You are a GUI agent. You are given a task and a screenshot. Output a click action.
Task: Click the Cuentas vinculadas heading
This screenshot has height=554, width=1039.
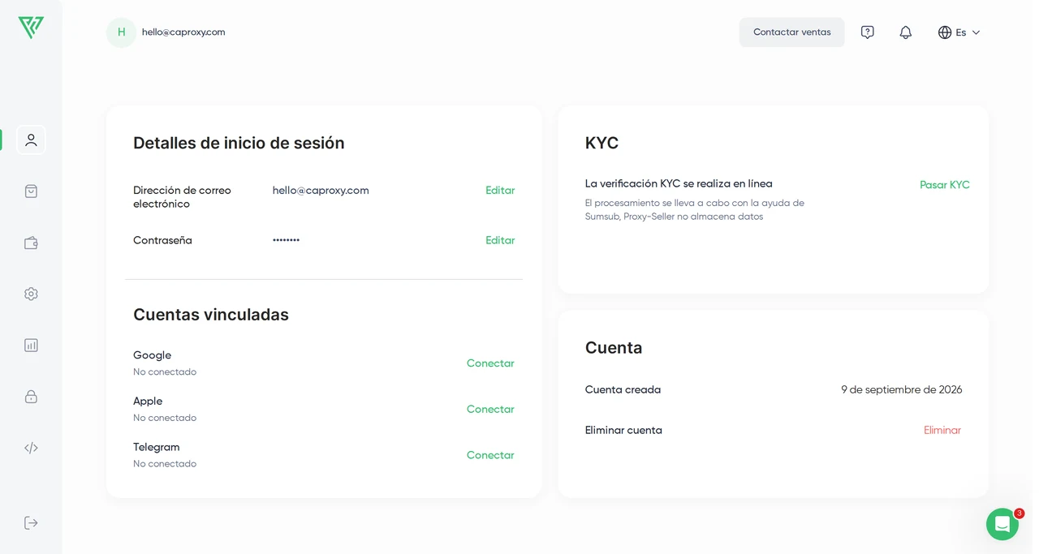pos(211,315)
